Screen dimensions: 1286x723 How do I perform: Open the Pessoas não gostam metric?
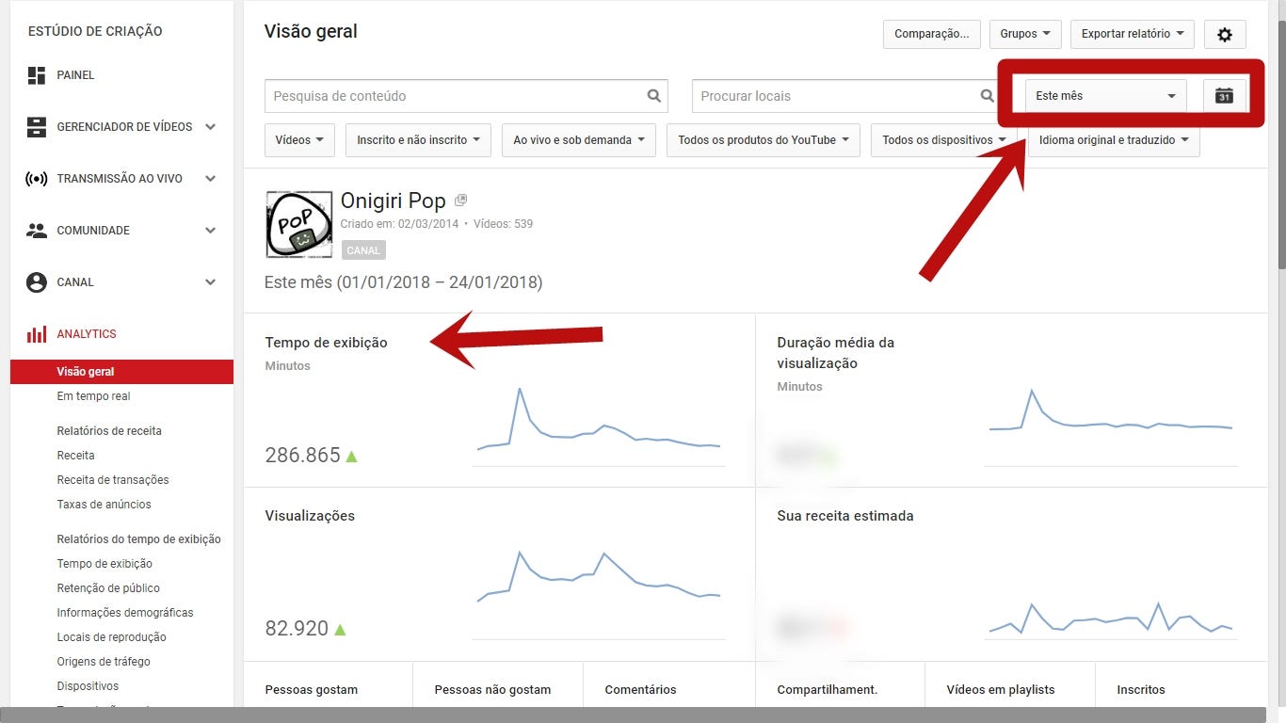click(492, 690)
